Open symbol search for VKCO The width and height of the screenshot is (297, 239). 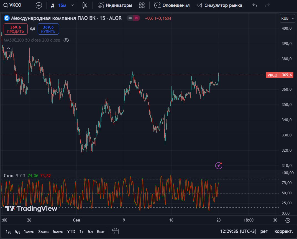click(12, 5)
